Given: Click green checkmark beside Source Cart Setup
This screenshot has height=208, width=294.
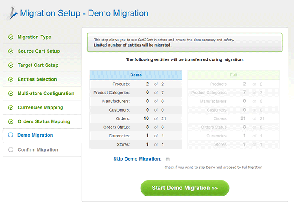Looking at the screenshot, I should (x=11, y=51).
